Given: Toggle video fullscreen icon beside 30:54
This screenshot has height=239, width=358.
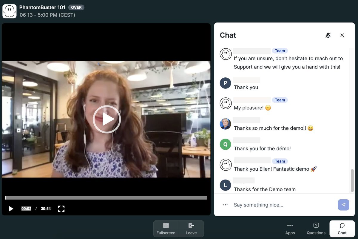Looking at the screenshot, I should point(61,209).
